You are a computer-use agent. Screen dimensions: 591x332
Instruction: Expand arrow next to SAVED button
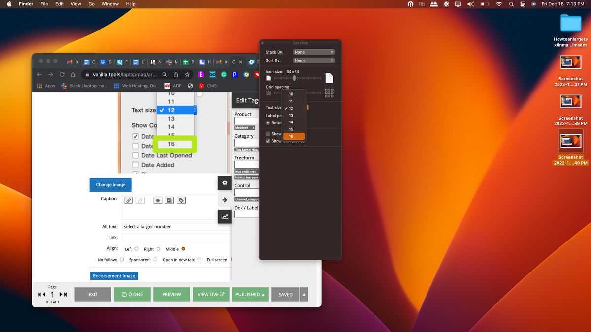click(304, 294)
